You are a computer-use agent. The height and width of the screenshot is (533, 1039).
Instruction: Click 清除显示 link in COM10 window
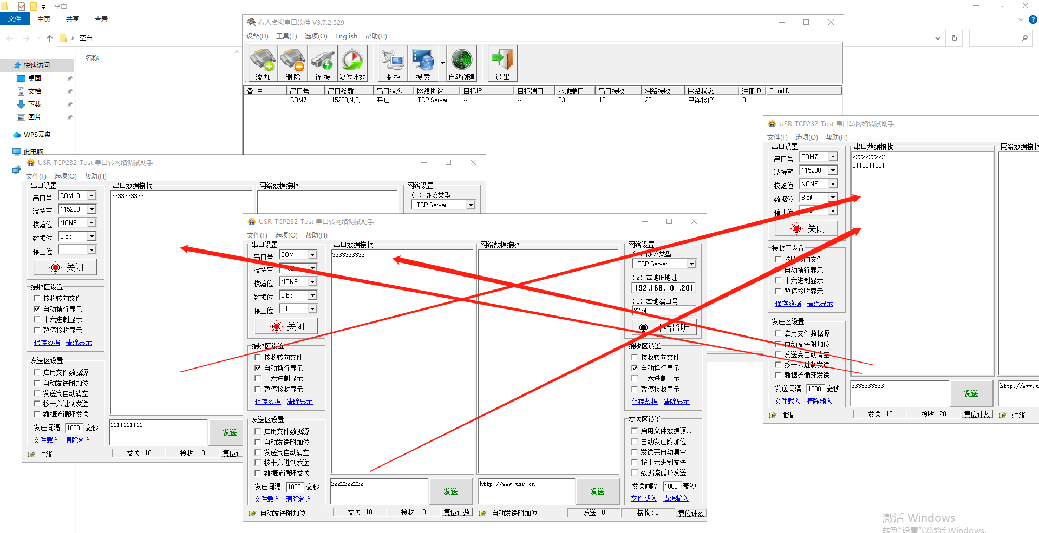(x=79, y=343)
